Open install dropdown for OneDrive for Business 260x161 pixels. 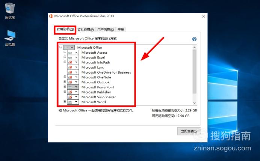(x=76, y=72)
